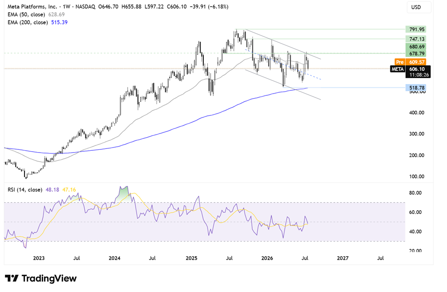
Task: Click the TradingView logo
Action: [41, 278]
